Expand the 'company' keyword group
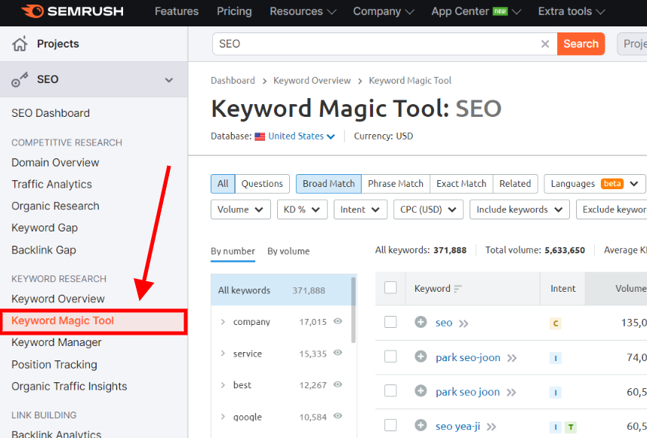Viewport: 647px width, 438px height. tap(223, 322)
